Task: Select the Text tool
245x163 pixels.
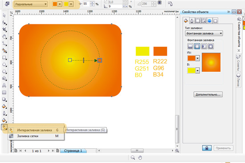Action: [4, 86]
